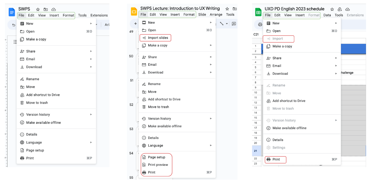Choose Add shortcut to Drive in Docs
The image size is (370, 185).
pos(56,95)
